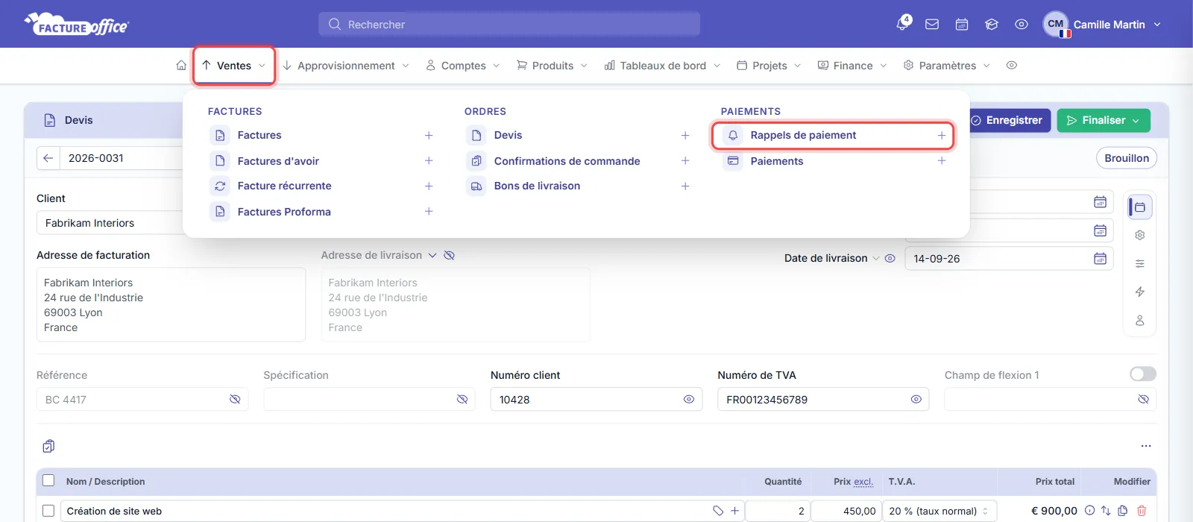Duplicate the Création de site web line
The height and width of the screenshot is (522, 1193).
coord(1123,511)
